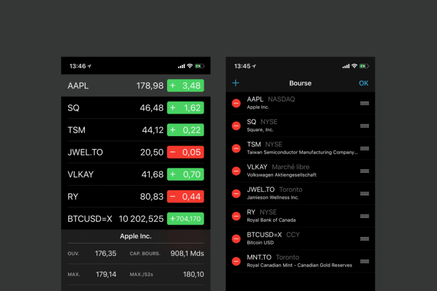Delete AAPL with its red minus icon
Image resolution: width=437 pixels, height=291 pixels.
(236, 103)
